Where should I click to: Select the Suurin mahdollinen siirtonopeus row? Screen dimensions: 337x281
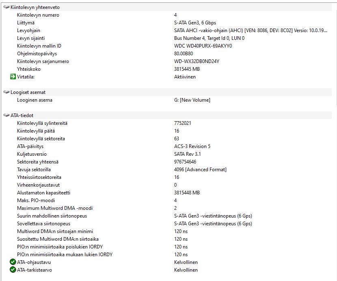point(167,216)
